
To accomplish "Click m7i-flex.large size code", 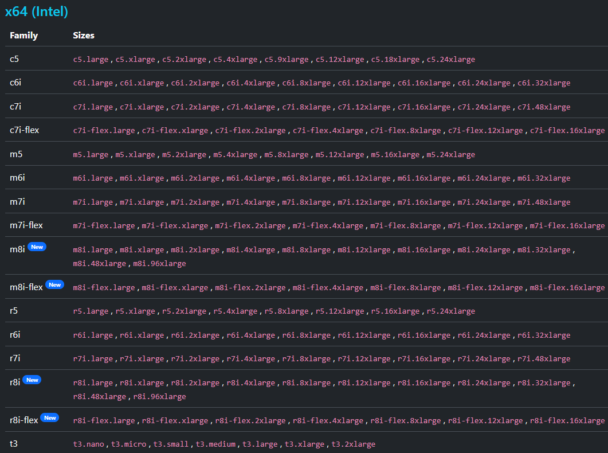I will (x=104, y=226).
